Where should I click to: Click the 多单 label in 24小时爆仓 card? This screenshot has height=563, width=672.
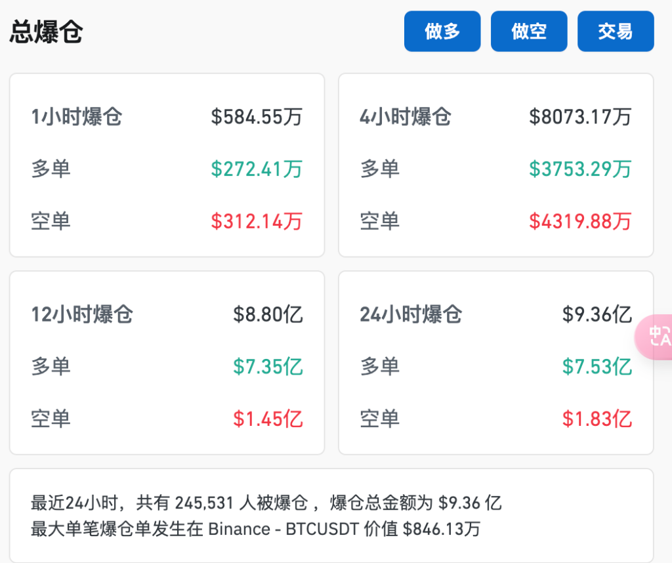(x=380, y=367)
